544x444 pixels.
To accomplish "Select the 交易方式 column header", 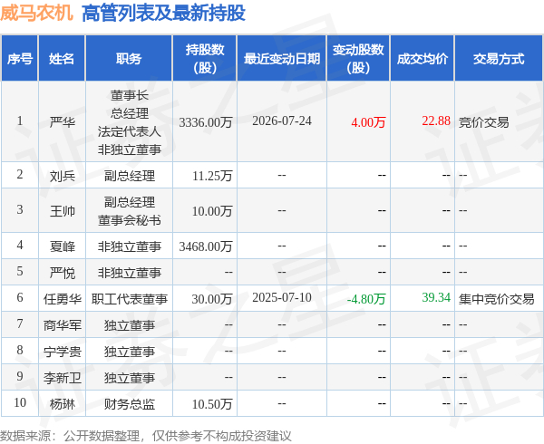I will (x=499, y=59).
